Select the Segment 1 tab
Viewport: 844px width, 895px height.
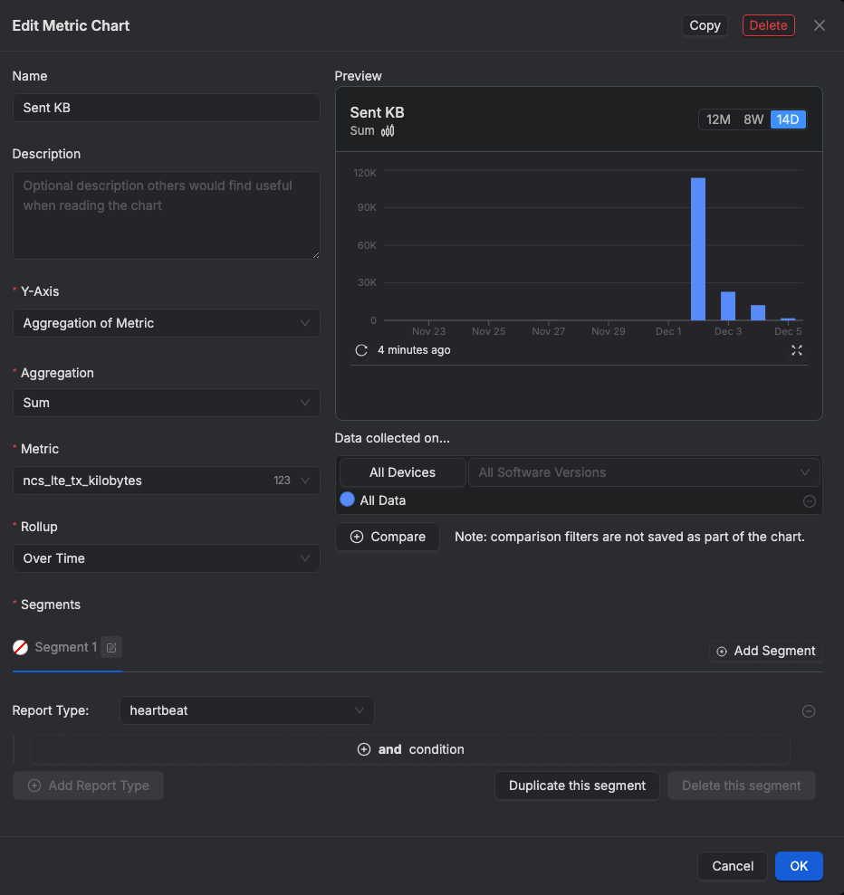pos(65,648)
